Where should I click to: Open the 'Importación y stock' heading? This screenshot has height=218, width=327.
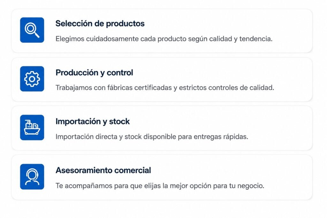(x=93, y=122)
